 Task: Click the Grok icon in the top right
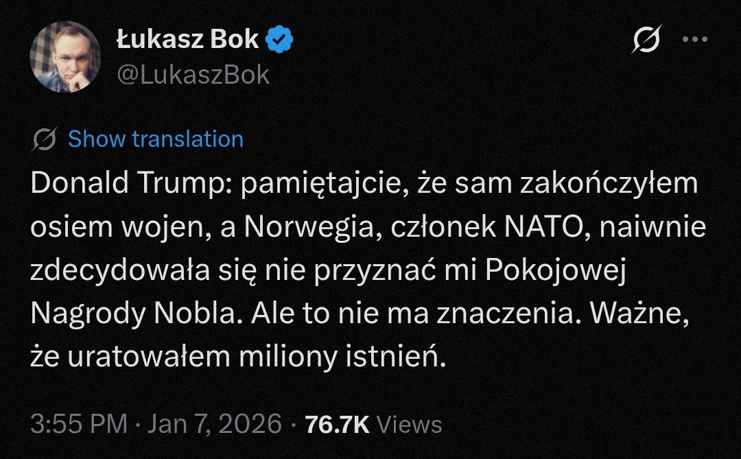[x=646, y=41]
